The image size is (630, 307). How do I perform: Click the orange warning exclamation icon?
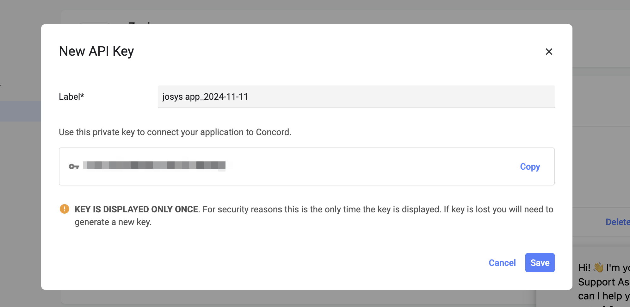click(x=65, y=209)
